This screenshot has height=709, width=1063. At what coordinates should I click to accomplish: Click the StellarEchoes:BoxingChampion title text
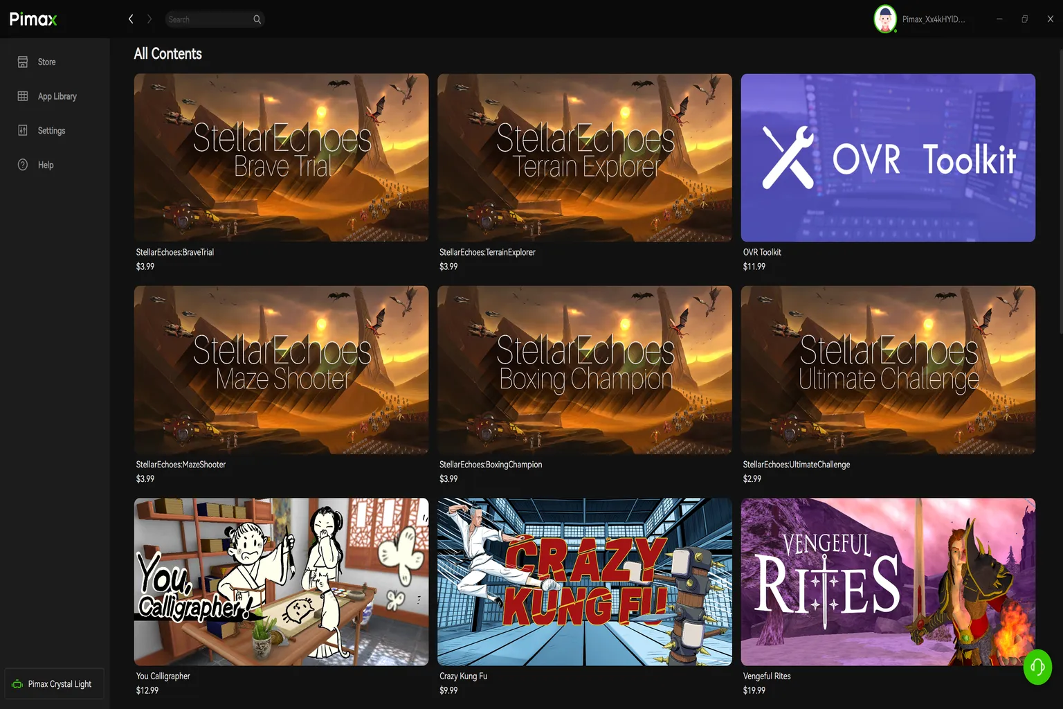pyautogui.click(x=491, y=465)
